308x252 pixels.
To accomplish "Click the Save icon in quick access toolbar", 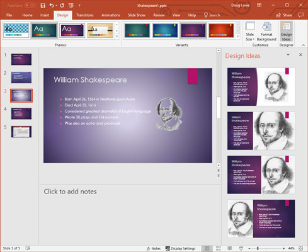I will click(x=43, y=6).
